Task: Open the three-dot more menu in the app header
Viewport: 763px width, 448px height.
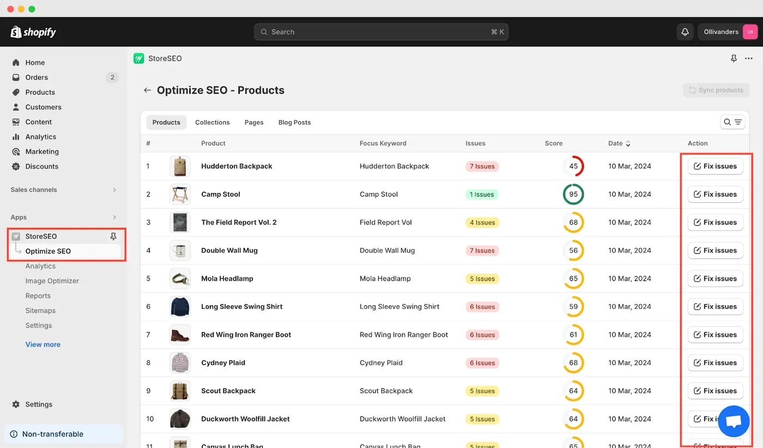Action: (x=749, y=58)
